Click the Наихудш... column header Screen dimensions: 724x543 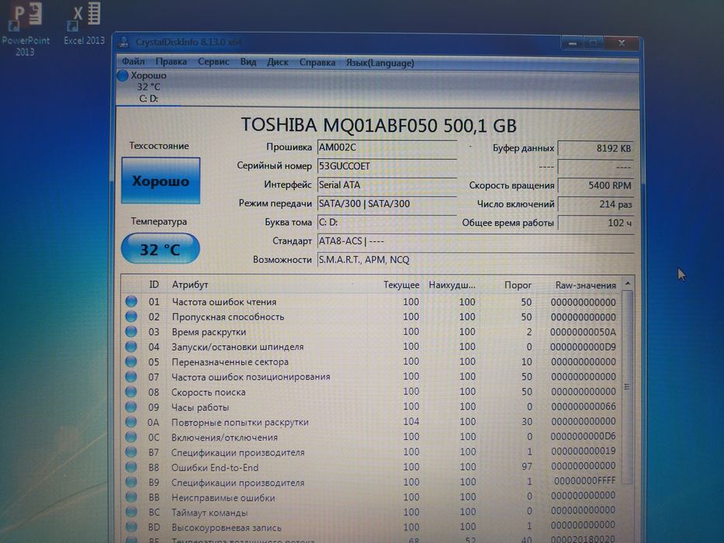452,285
